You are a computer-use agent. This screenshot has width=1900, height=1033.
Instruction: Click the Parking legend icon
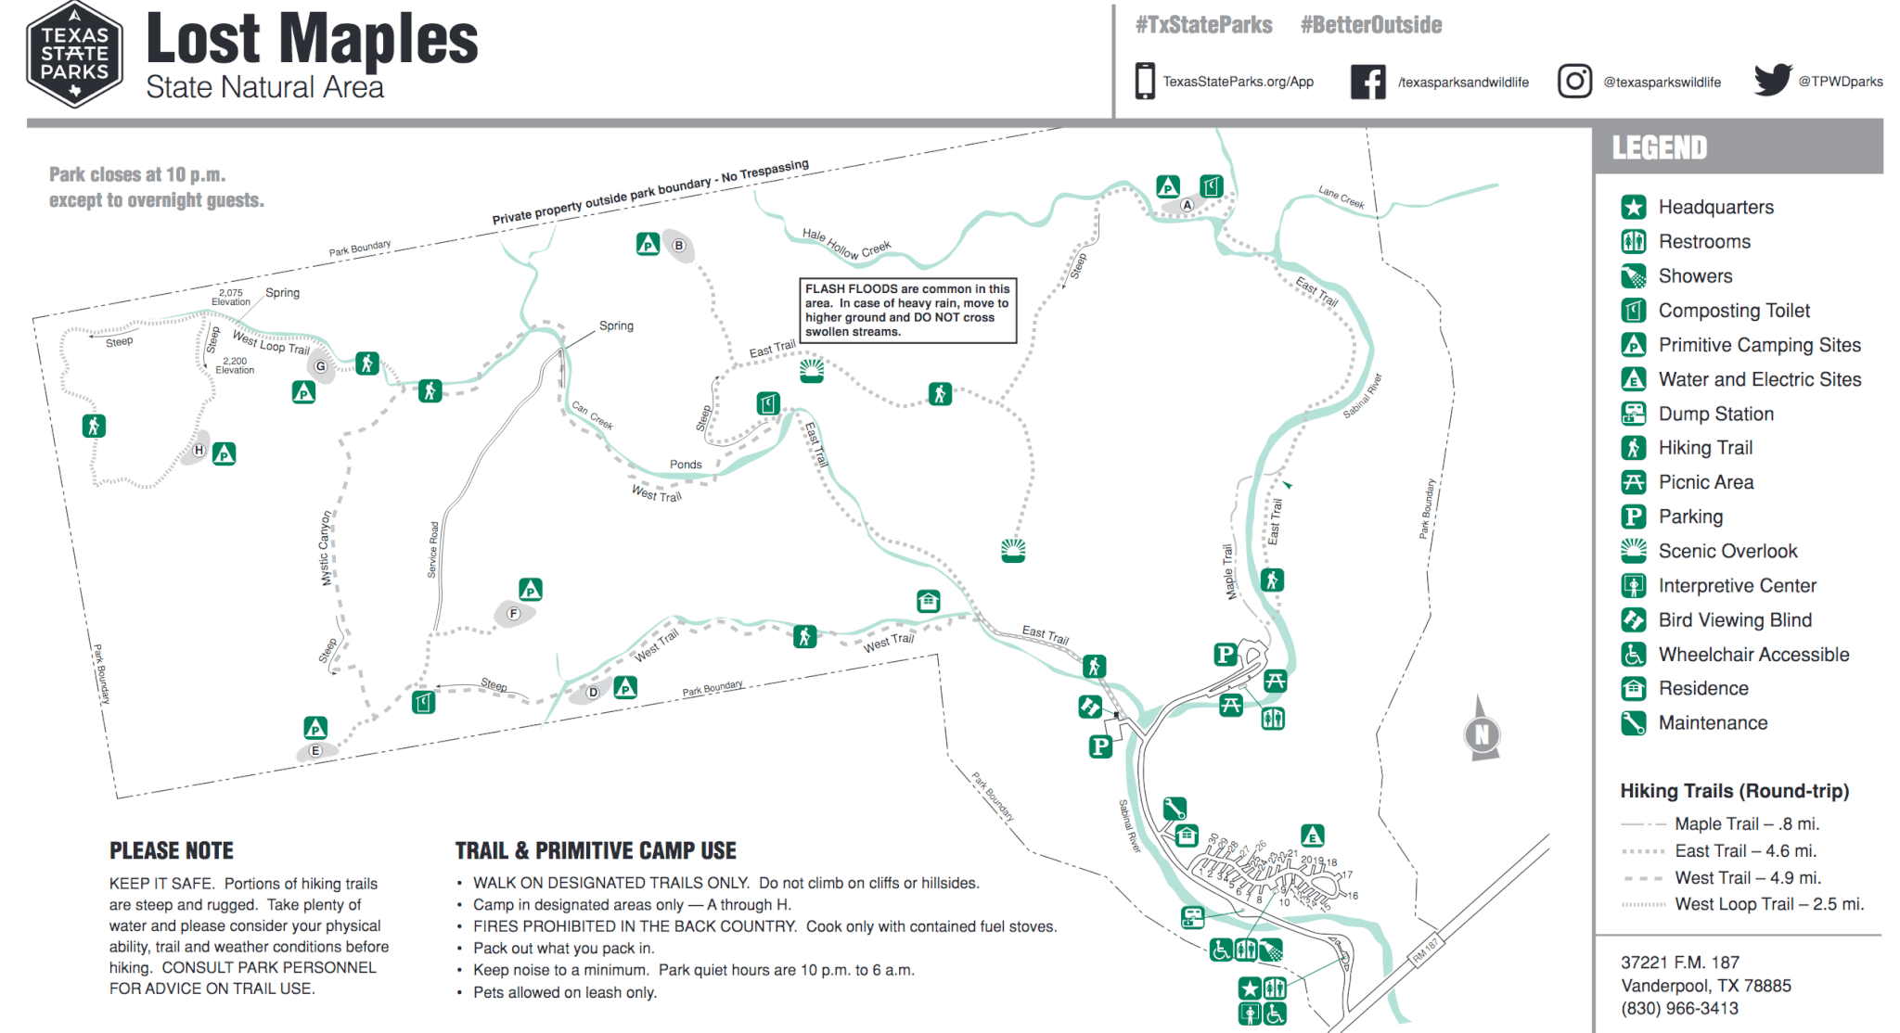pos(1634,516)
